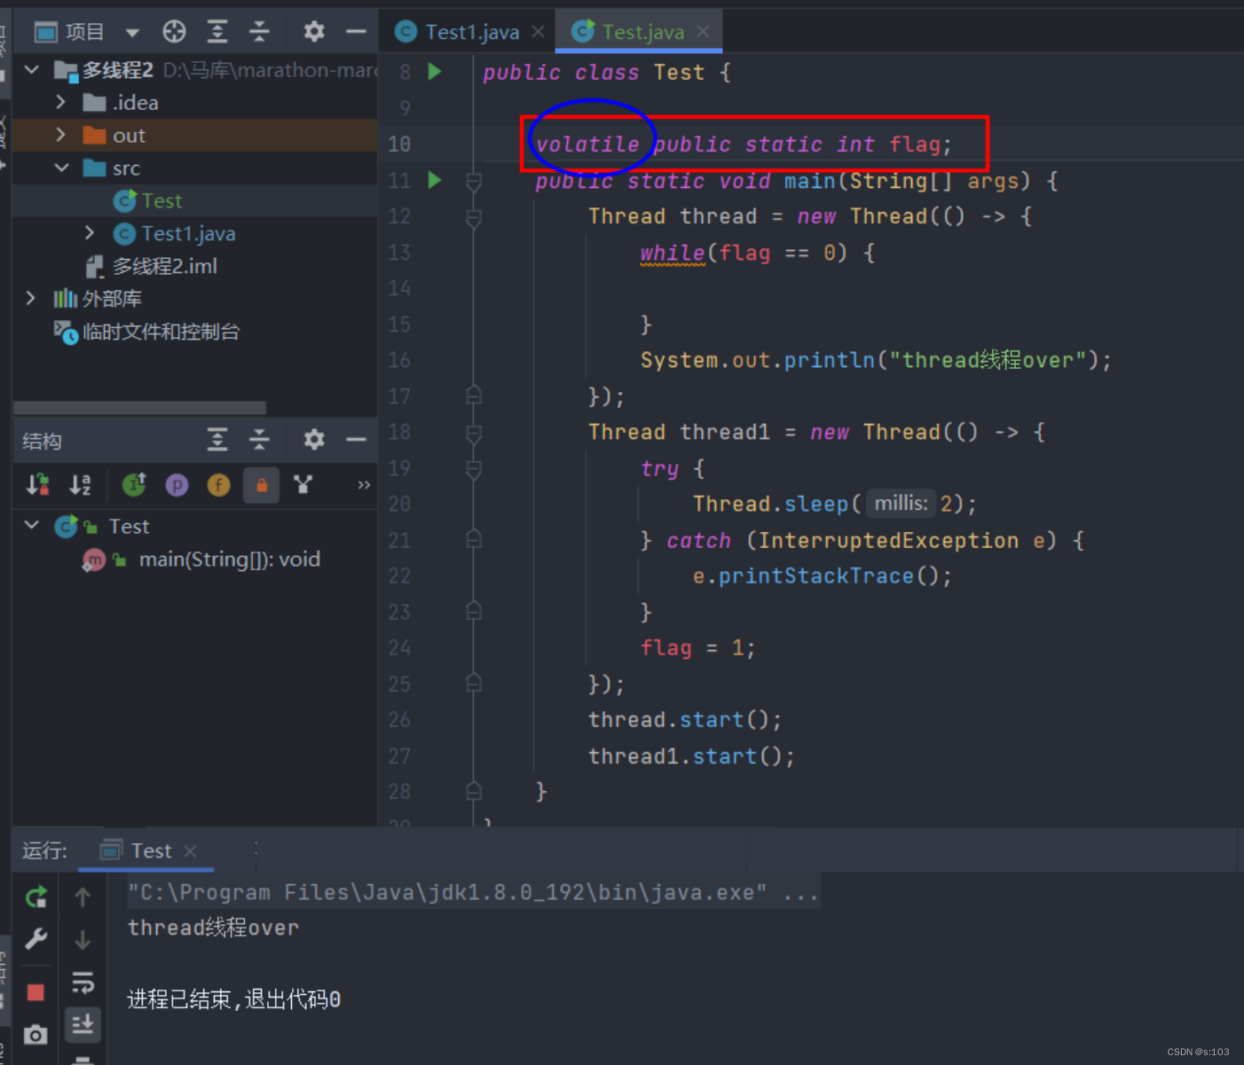This screenshot has height=1065, width=1244.
Task: Toggle sort alphabetically in Structure
Action: click(x=80, y=484)
